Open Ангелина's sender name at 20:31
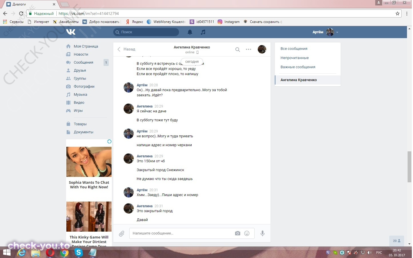The height and width of the screenshot is (258, 413). (x=145, y=206)
